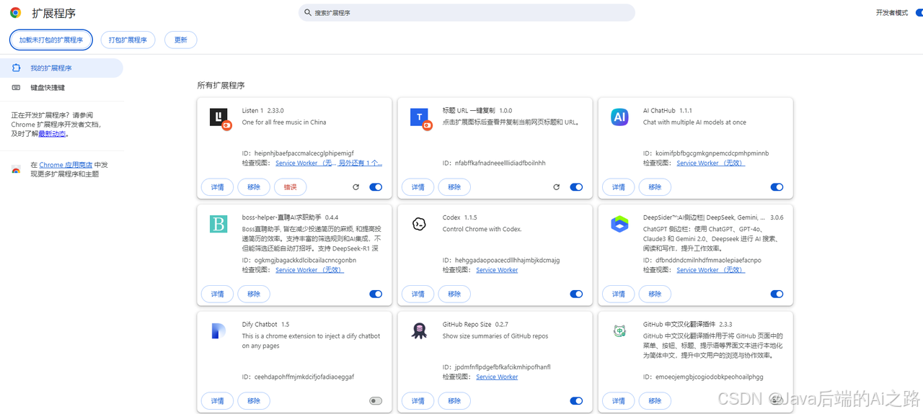Click 移除 for Dify Chatbot

click(x=254, y=401)
